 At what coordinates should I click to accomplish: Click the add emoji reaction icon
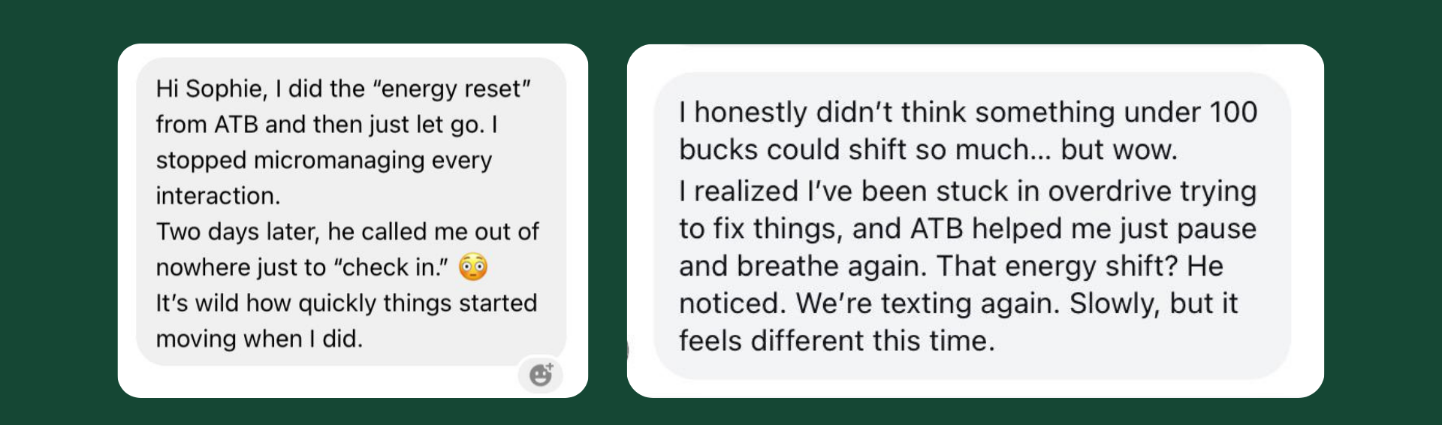click(541, 374)
